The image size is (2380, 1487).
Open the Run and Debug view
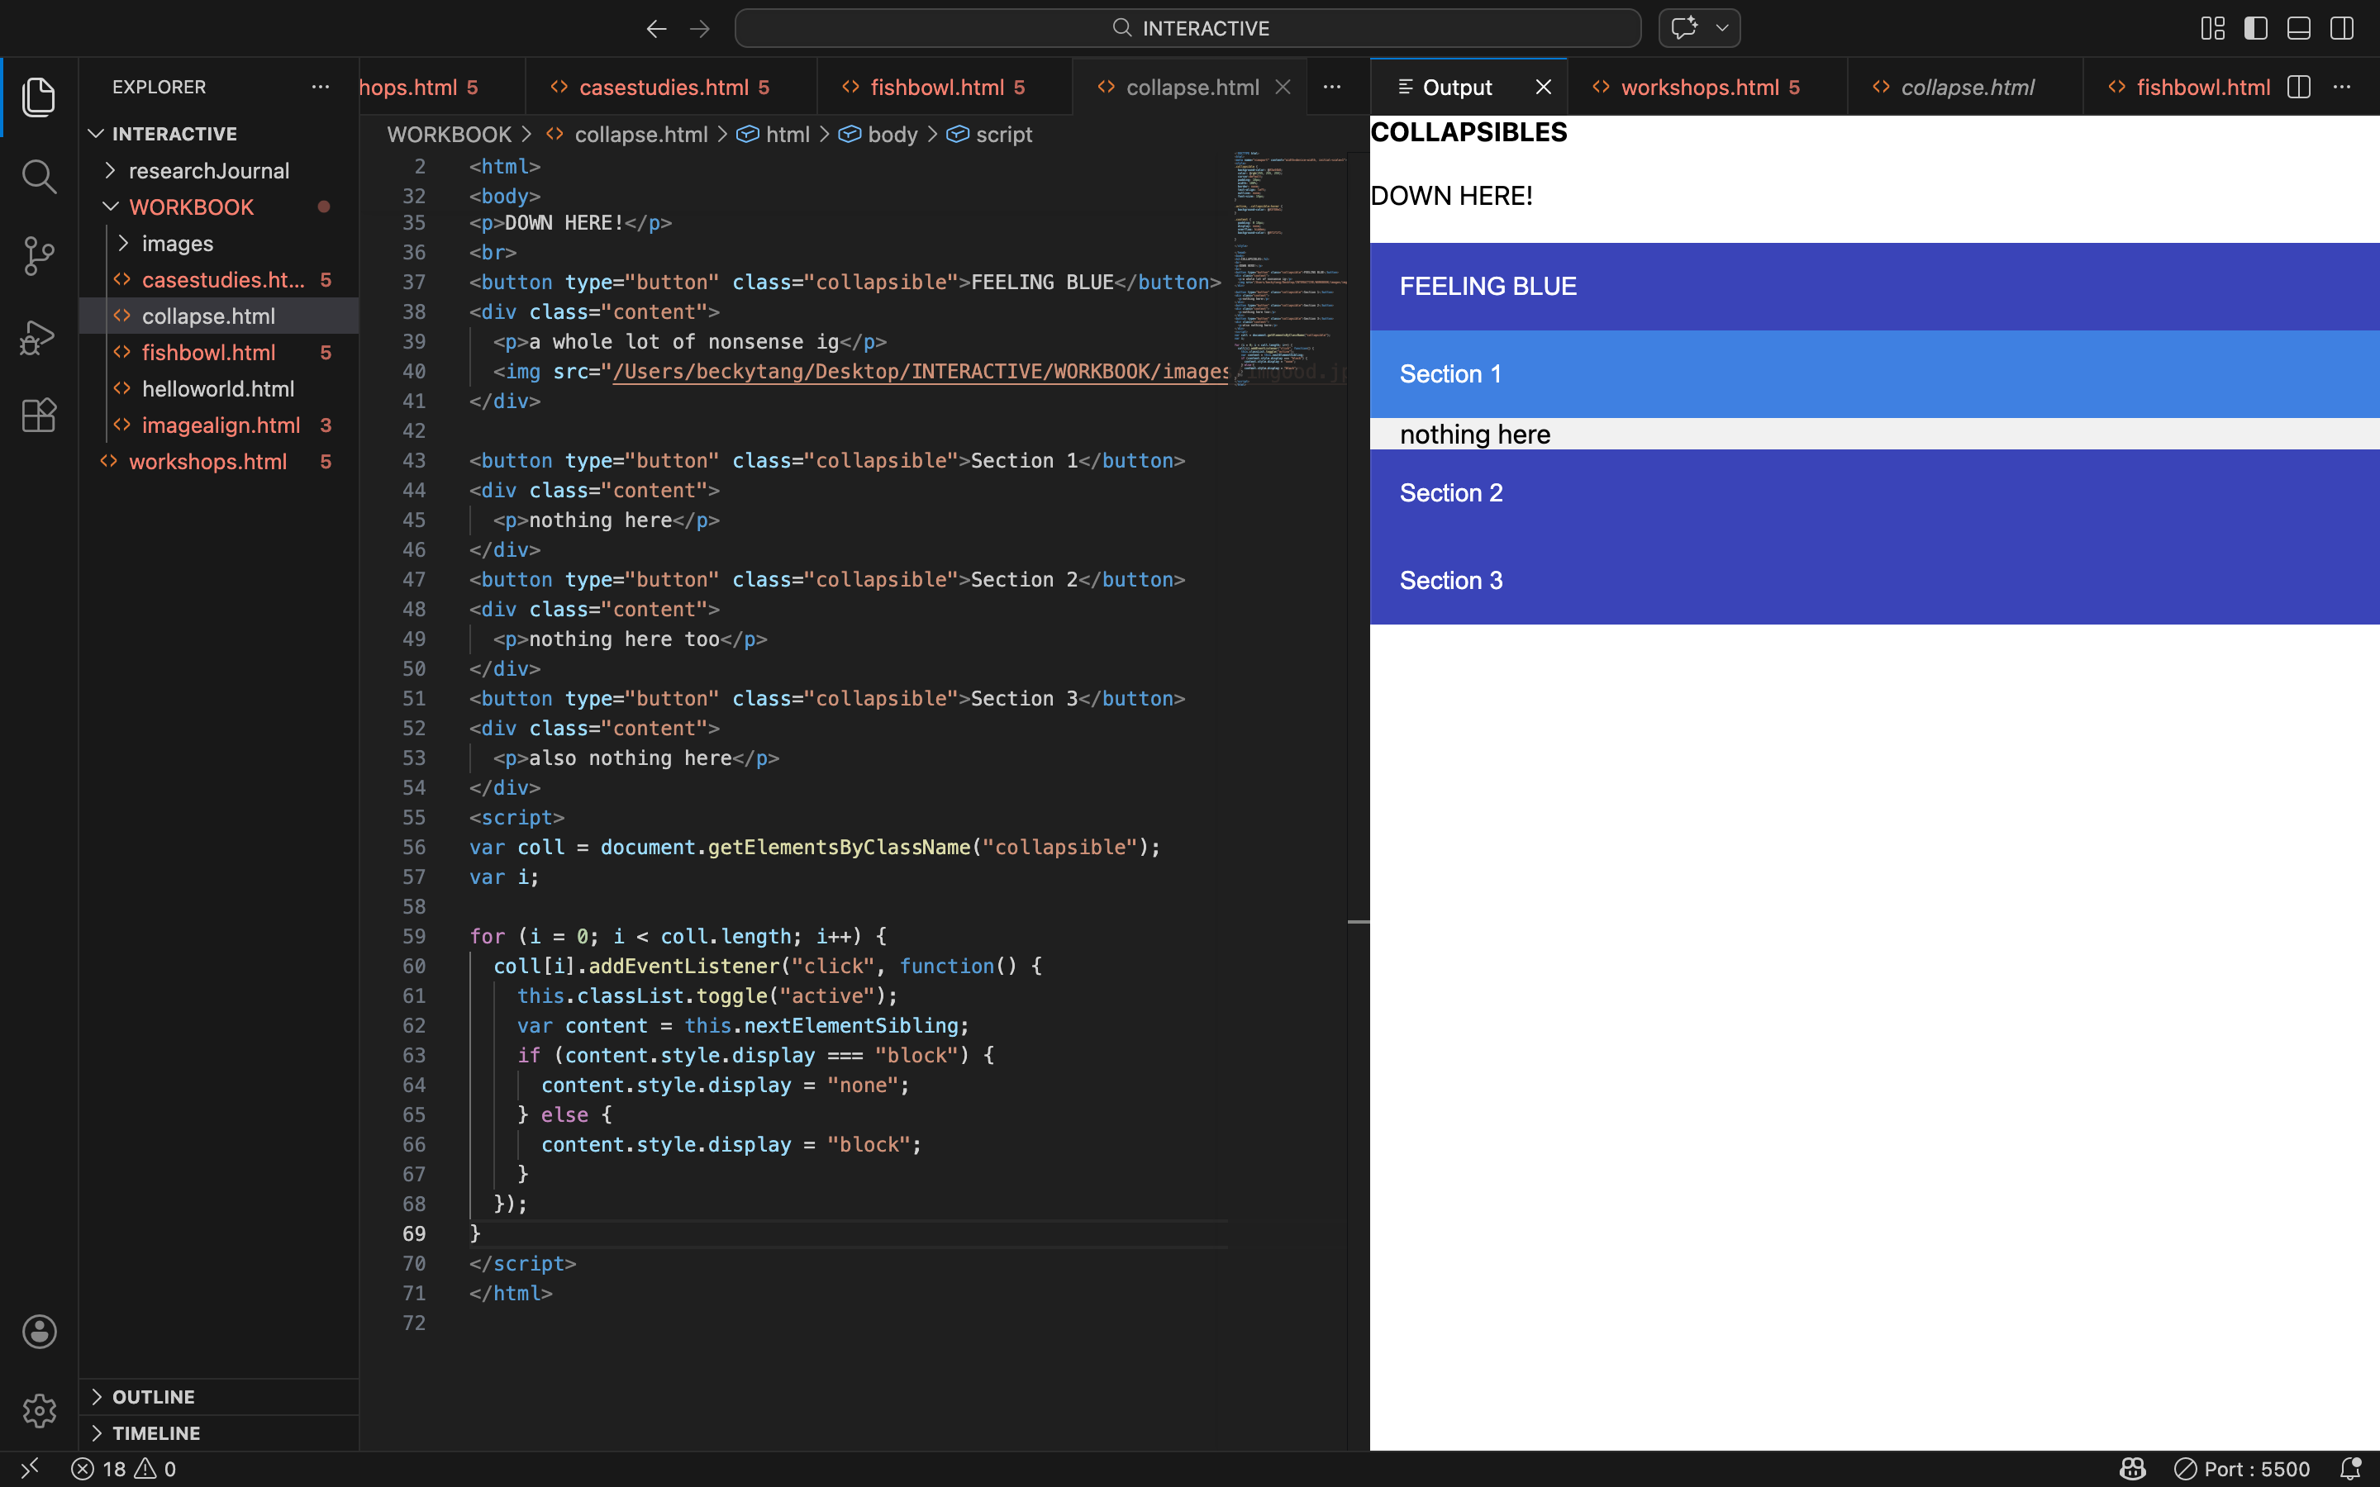tap(40, 336)
